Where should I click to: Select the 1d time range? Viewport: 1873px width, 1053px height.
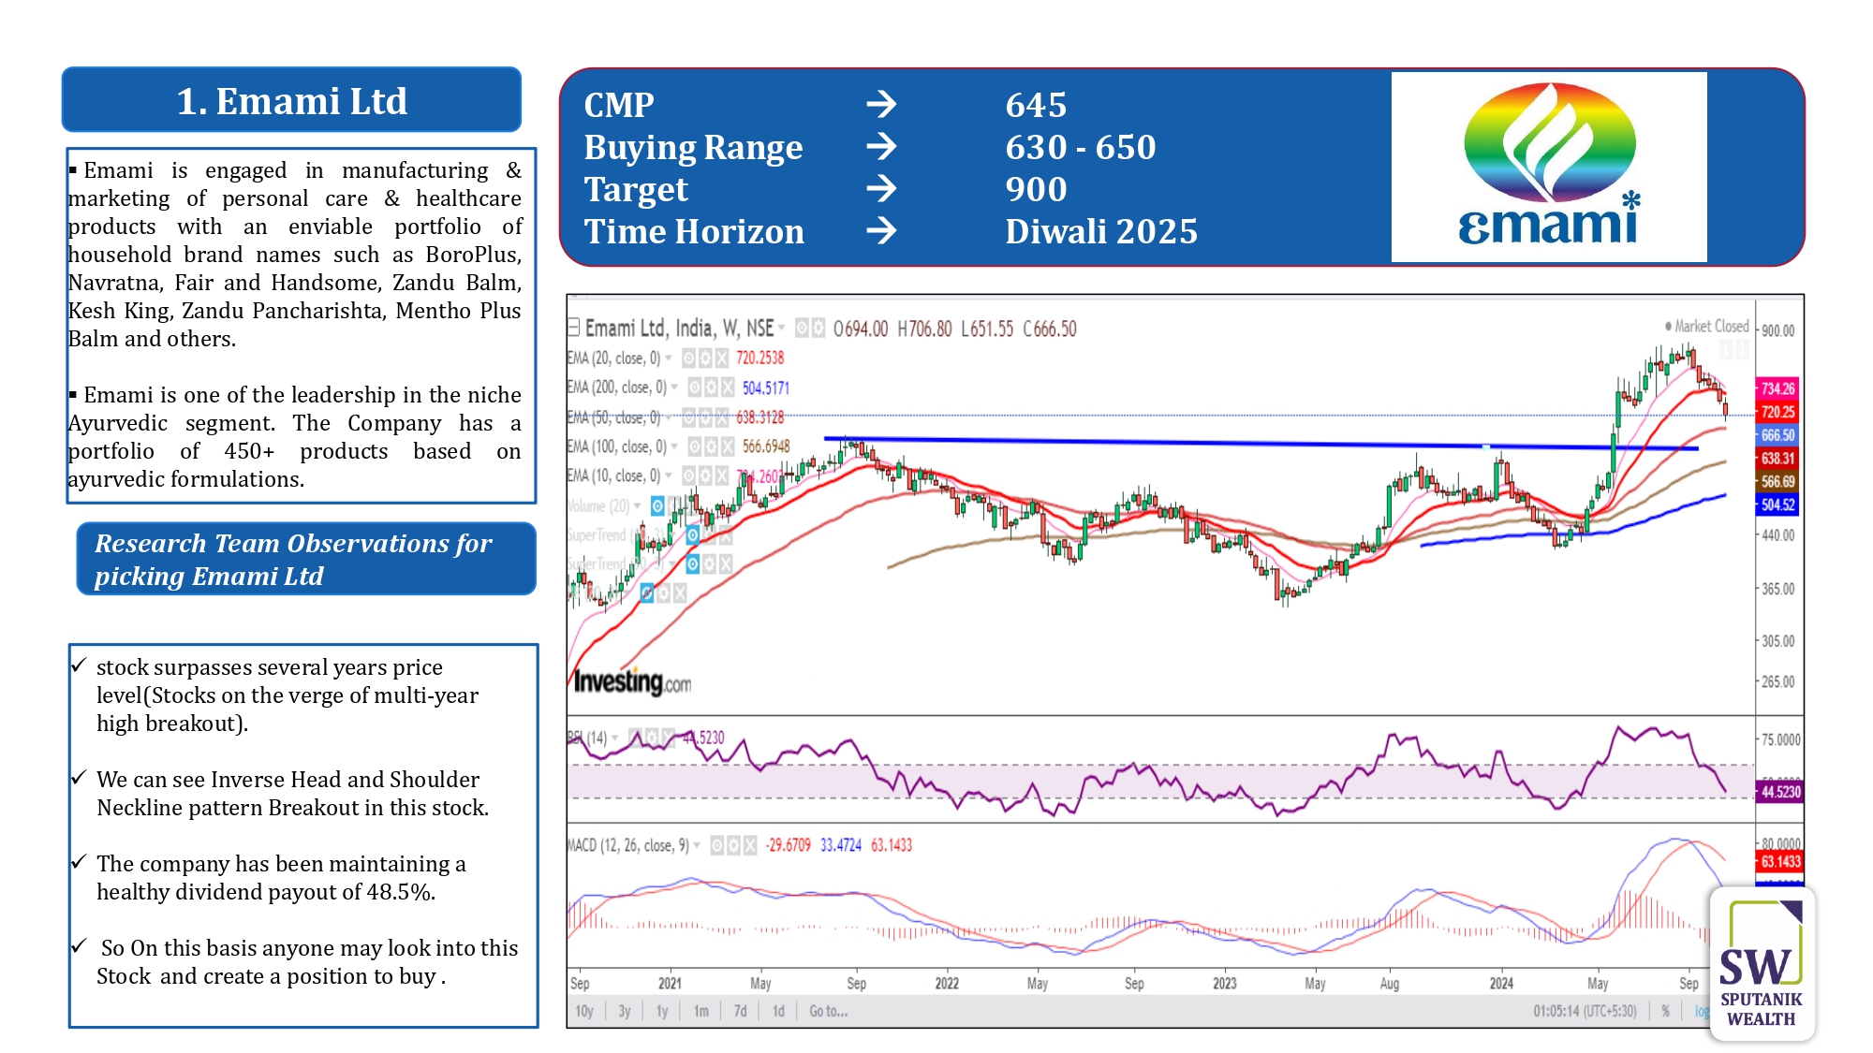778,1012
